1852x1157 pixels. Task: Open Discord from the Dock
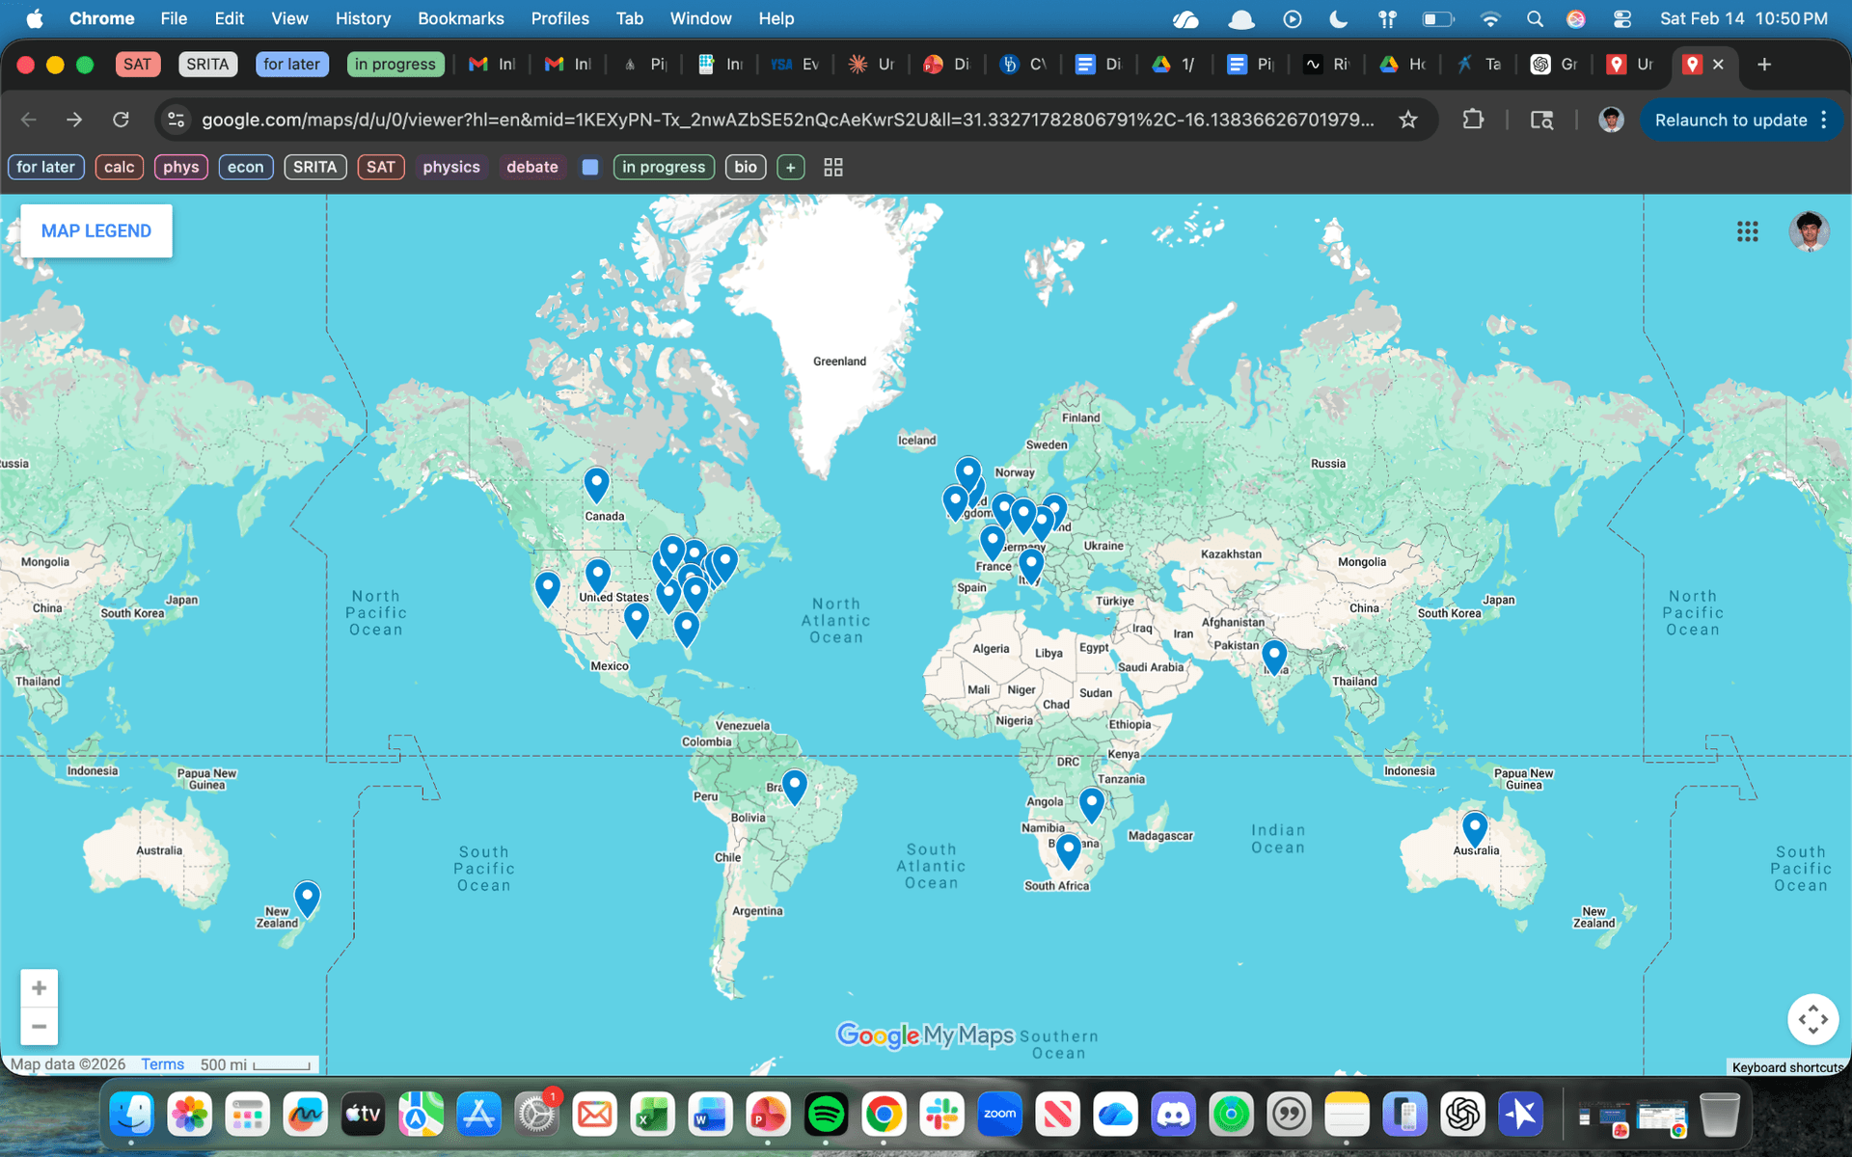coord(1173,1115)
